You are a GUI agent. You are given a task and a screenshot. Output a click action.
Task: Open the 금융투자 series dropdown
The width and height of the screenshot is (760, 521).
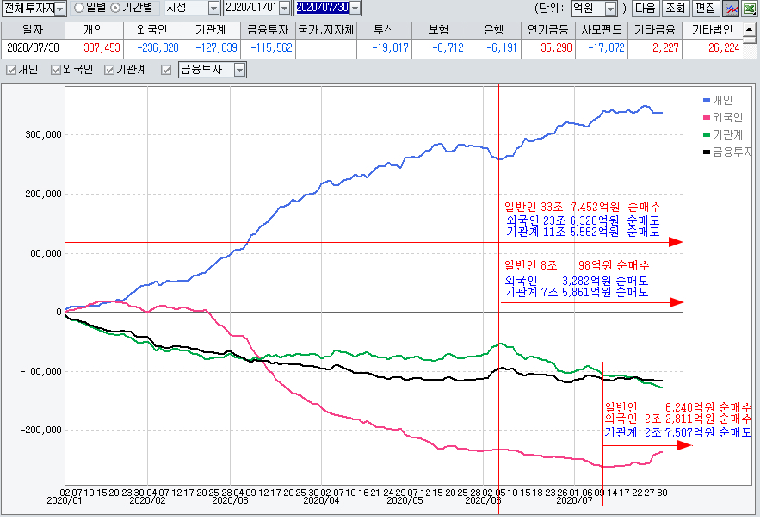239,70
